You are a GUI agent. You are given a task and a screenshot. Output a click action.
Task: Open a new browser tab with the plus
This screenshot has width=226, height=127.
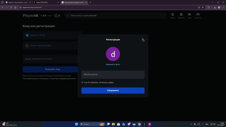[x=90, y=2]
